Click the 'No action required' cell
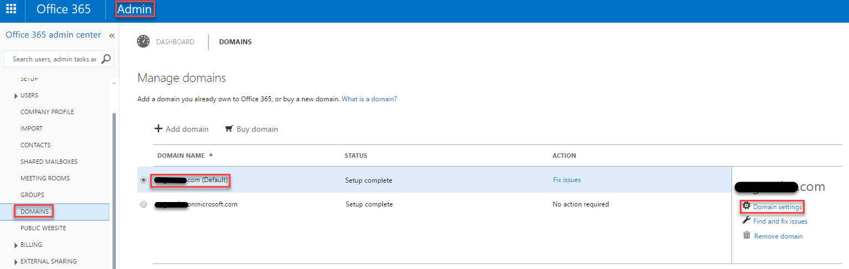 point(581,204)
